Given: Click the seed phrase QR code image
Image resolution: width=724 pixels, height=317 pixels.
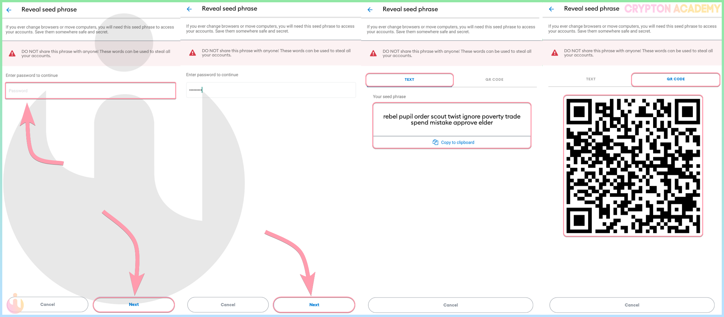Looking at the screenshot, I should coord(633,166).
